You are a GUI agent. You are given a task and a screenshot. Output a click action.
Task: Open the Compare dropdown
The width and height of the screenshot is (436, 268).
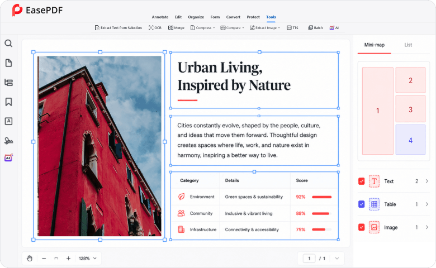(232, 28)
